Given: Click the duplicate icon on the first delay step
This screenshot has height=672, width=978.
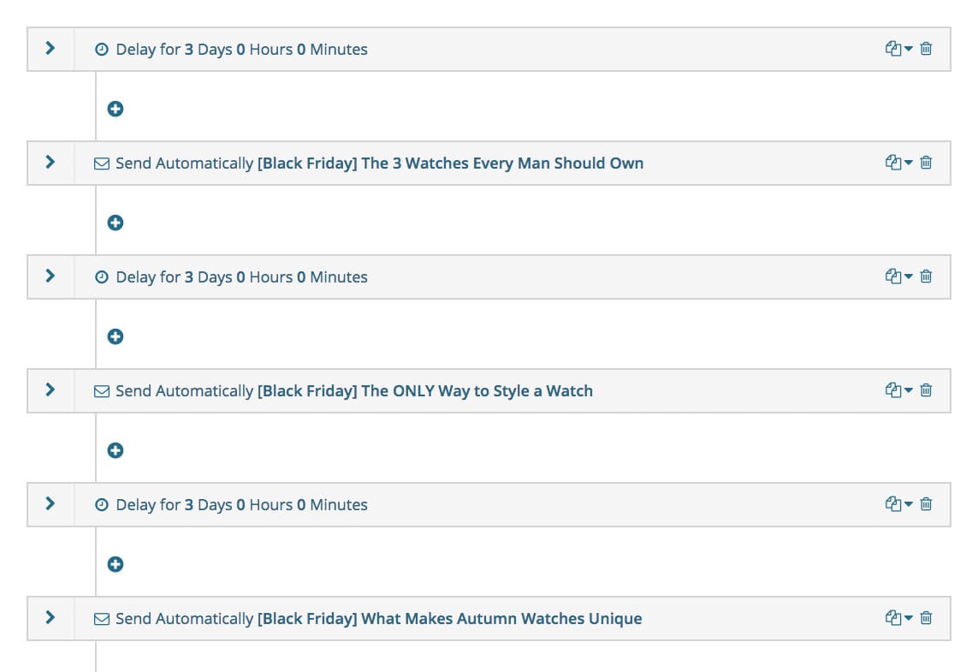Looking at the screenshot, I should point(895,49).
